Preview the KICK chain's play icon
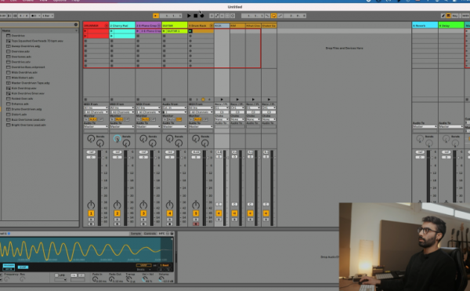This screenshot has height=291, width=470. tap(222, 100)
